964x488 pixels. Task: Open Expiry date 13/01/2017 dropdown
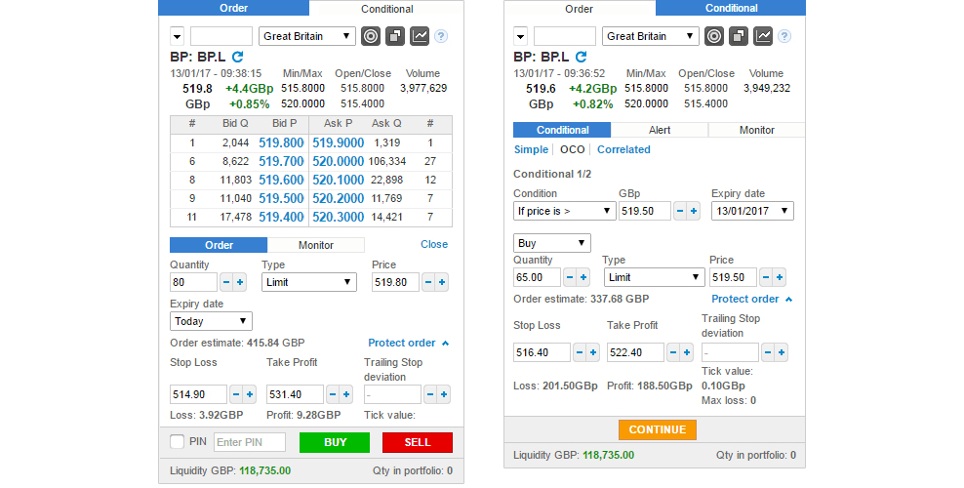(752, 211)
